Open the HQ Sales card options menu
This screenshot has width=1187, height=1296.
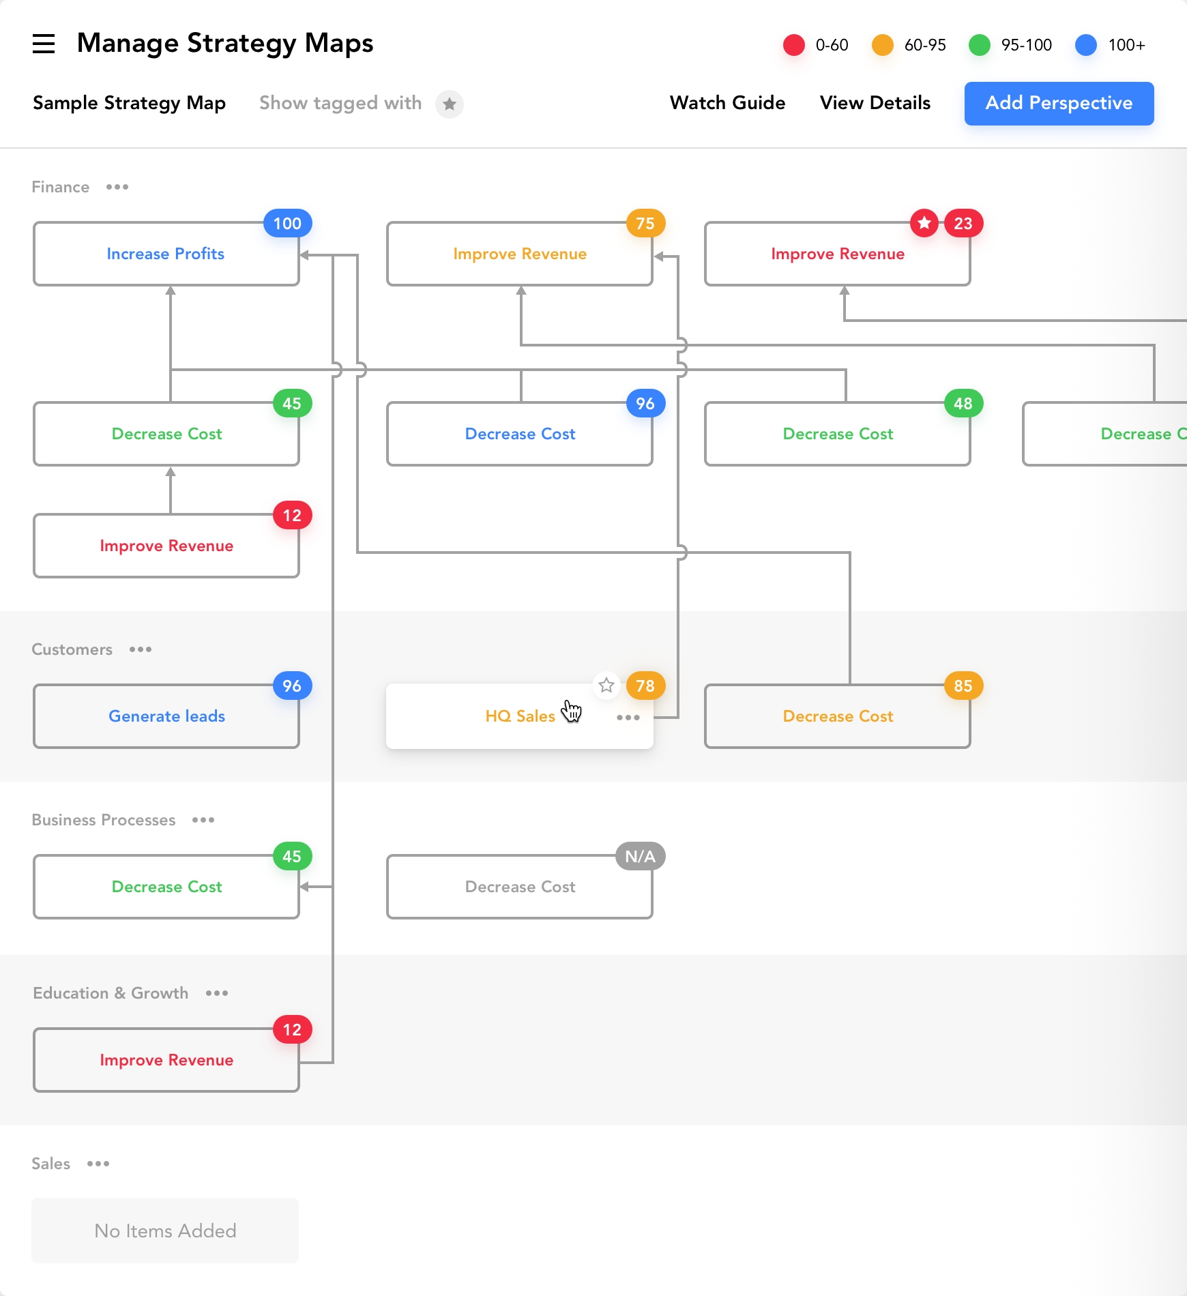click(x=628, y=717)
